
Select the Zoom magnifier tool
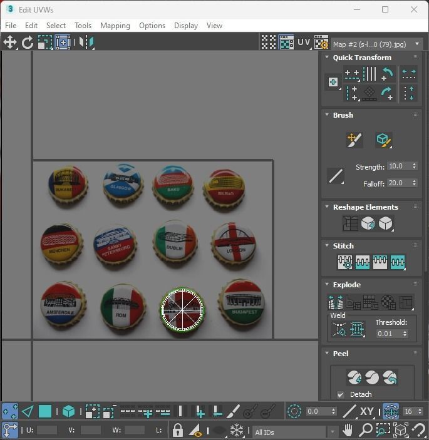click(366, 430)
